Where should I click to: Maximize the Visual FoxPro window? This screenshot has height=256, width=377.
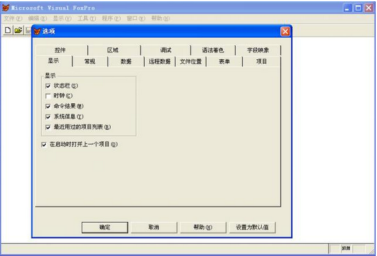(358, 8)
